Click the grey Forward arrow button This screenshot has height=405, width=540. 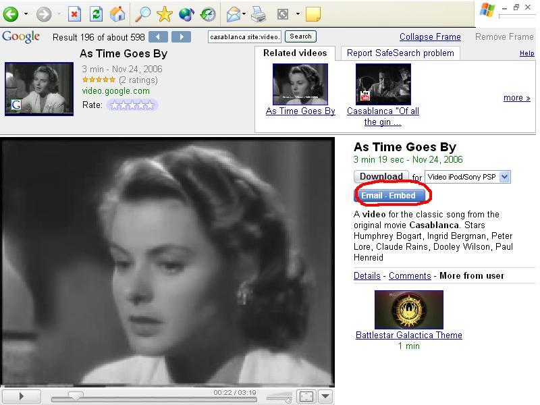pyautogui.click(x=44, y=14)
